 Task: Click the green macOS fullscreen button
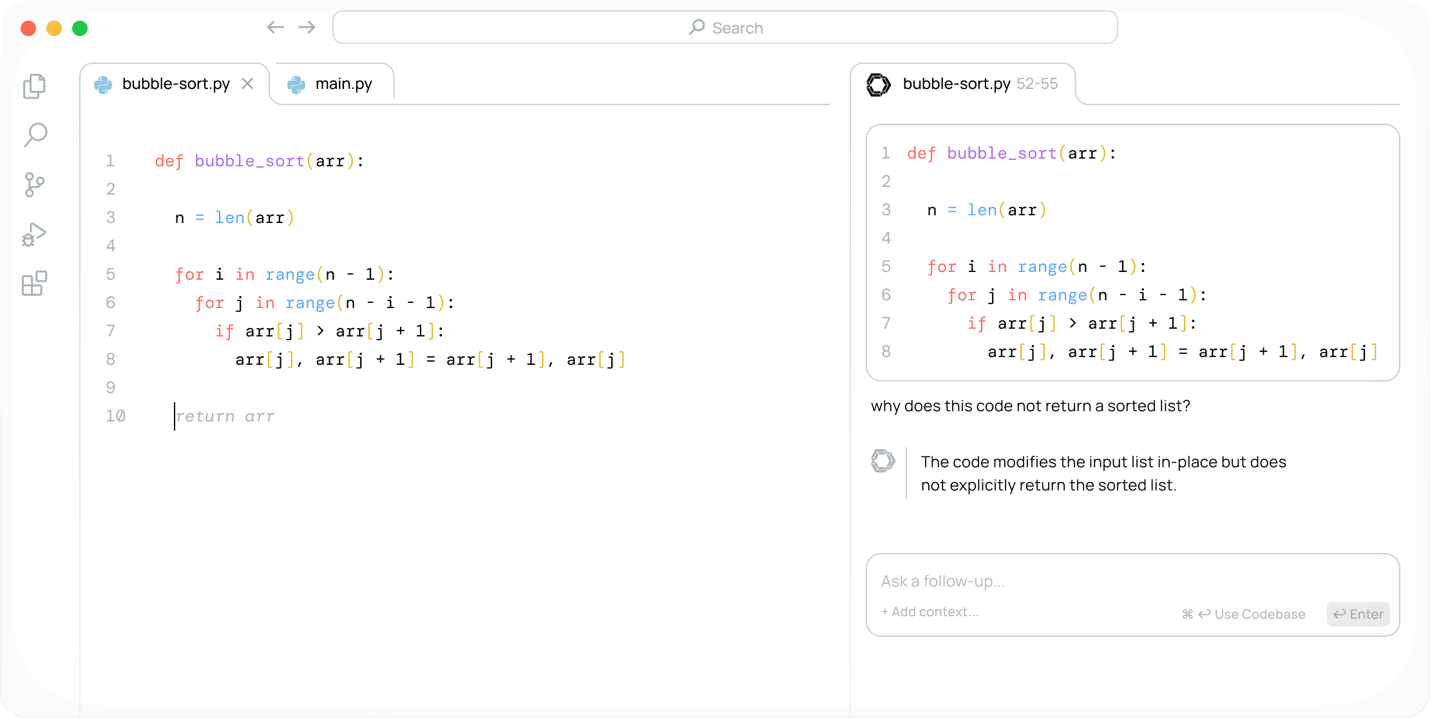[x=80, y=28]
